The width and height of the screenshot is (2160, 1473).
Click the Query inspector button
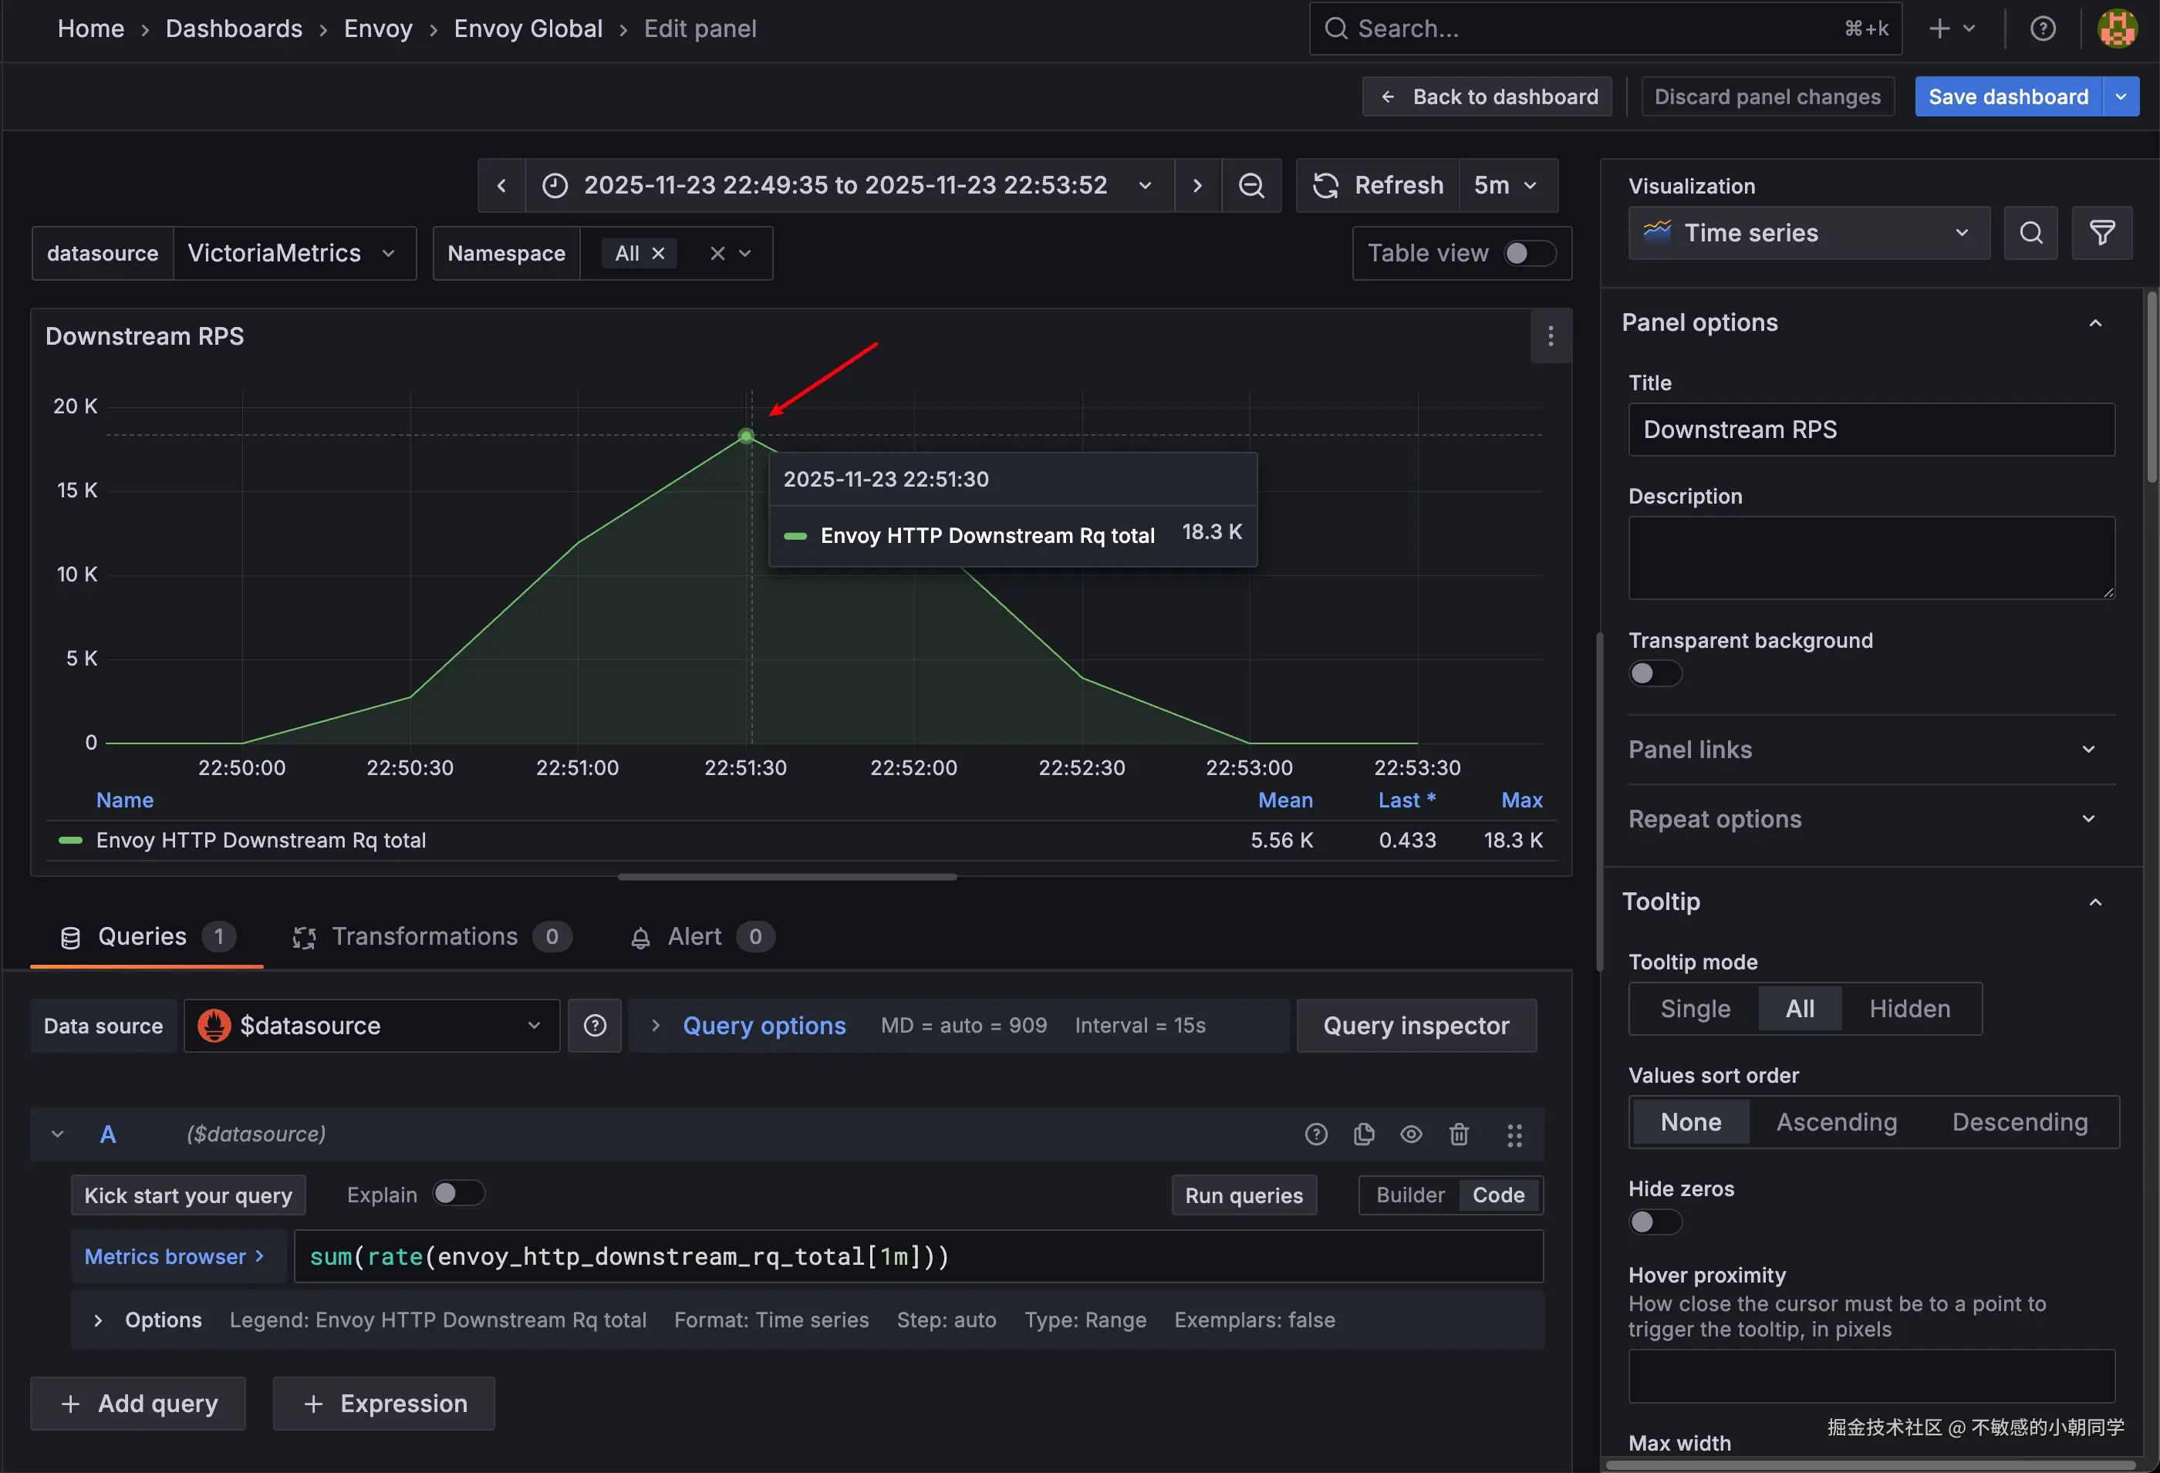(x=1416, y=1026)
